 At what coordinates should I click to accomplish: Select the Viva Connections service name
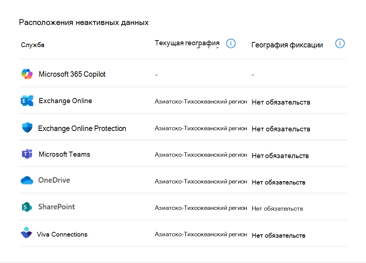(62, 234)
